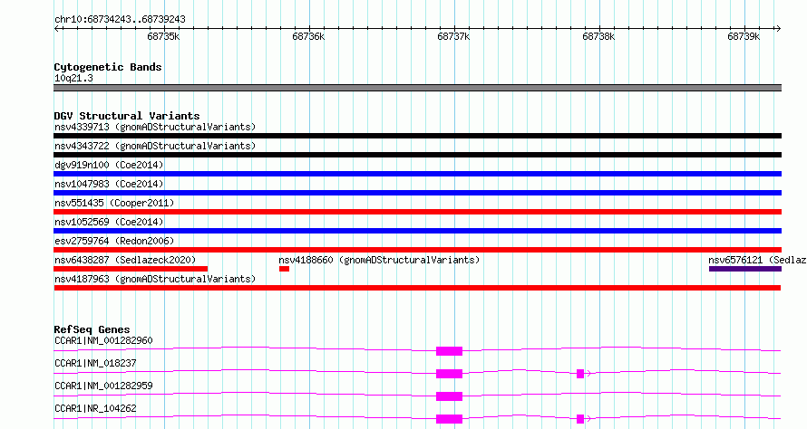Click the small exon of CCAR1|NR_104262
The width and height of the screenshot is (807, 429).
click(x=580, y=419)
